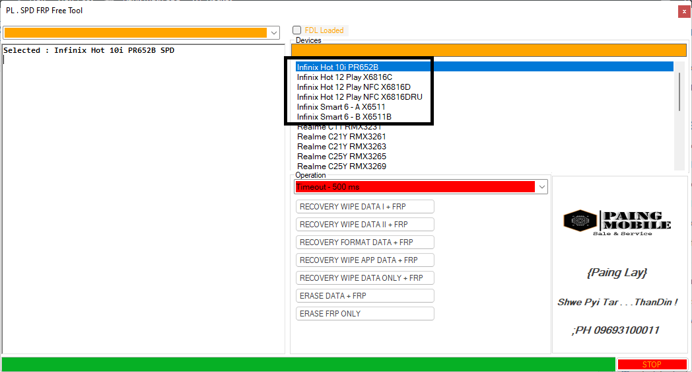
Task: Choose Infinix Smart 6 - B X6511B
Action: (344, 117)
